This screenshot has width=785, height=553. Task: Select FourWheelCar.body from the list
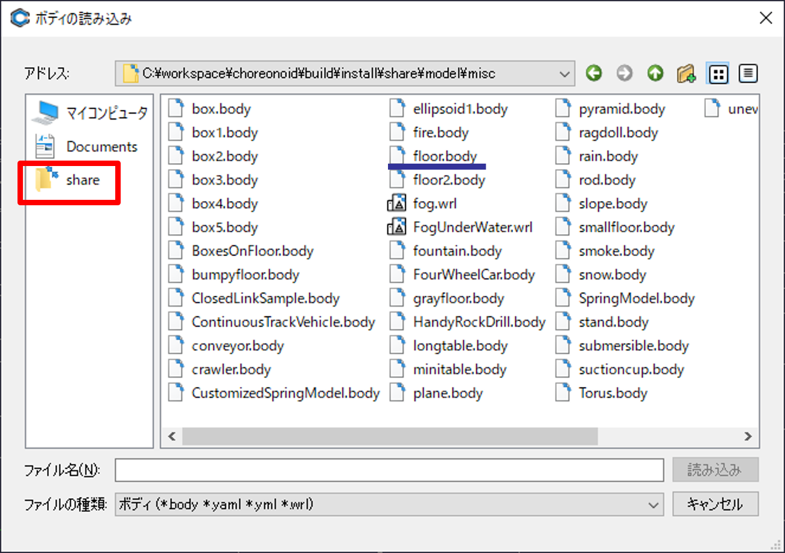(x=473, y=275)
